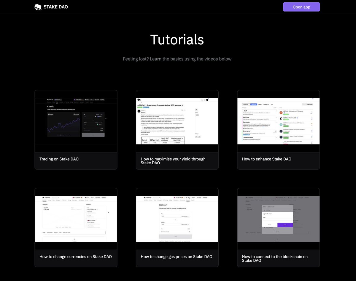The image size is (356, 281).
Task: Open the change gas prices tutorial thumbnail
Action: pos(177,219)
